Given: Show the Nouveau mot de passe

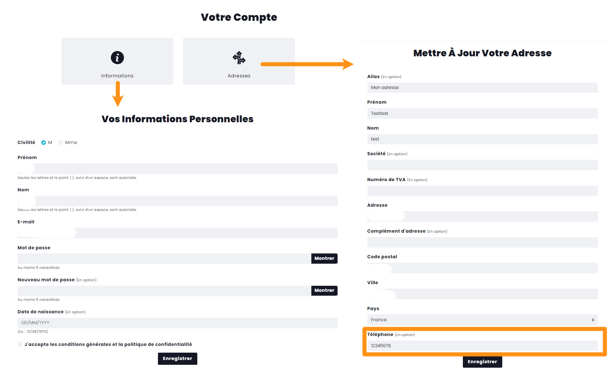Looking at the screenshot, I should pyautogui.click(x=324, y=291).
